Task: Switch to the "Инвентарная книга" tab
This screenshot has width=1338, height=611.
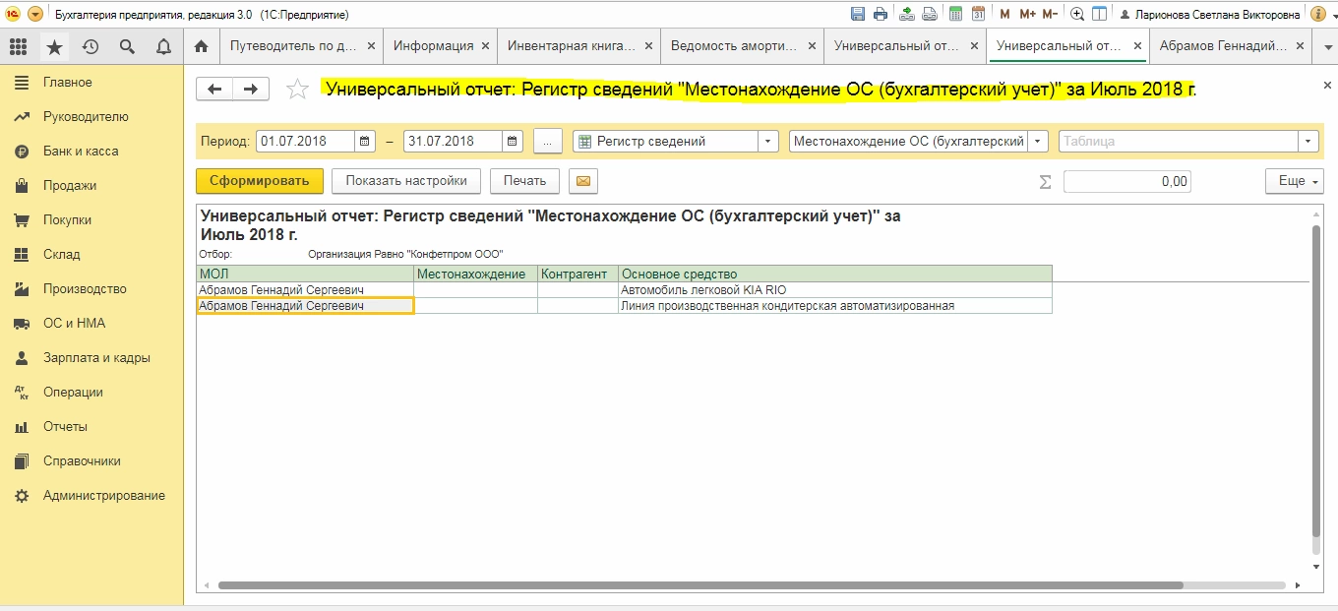Action: 571,46
